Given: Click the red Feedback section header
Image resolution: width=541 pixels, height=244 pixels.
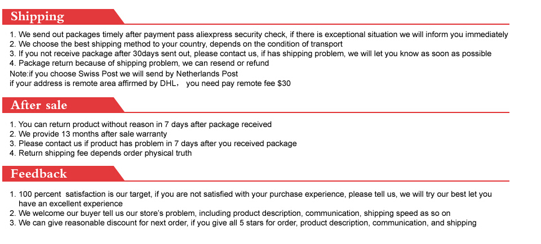Looking at the screenshot, I should click(39, 174).
